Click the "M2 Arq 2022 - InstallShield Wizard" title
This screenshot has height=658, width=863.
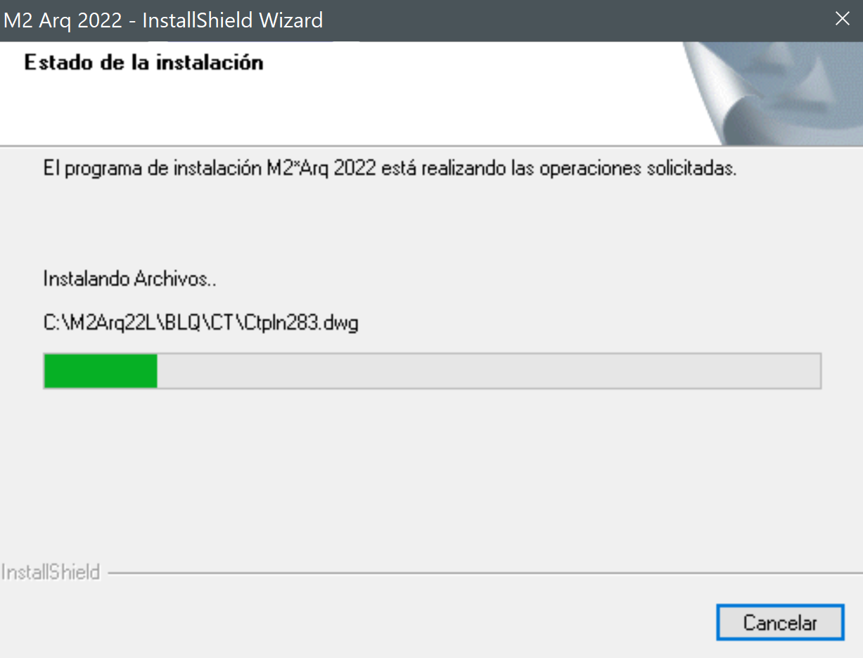point(163,20)
